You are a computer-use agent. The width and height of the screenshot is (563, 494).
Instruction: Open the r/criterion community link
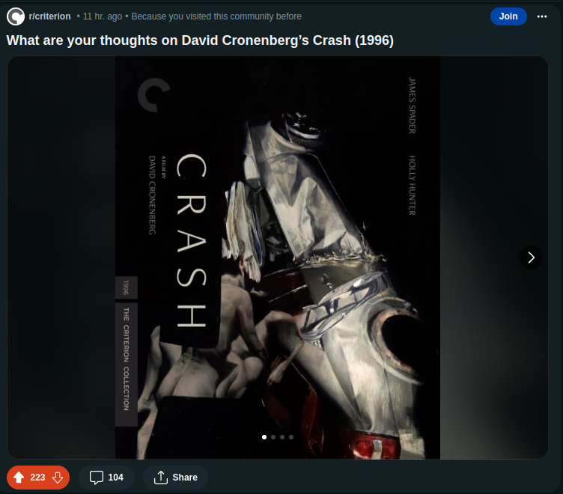[x=49, y=16]
